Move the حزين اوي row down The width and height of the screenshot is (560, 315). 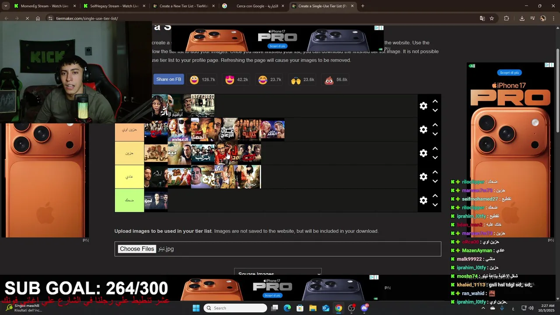(435, 134)
